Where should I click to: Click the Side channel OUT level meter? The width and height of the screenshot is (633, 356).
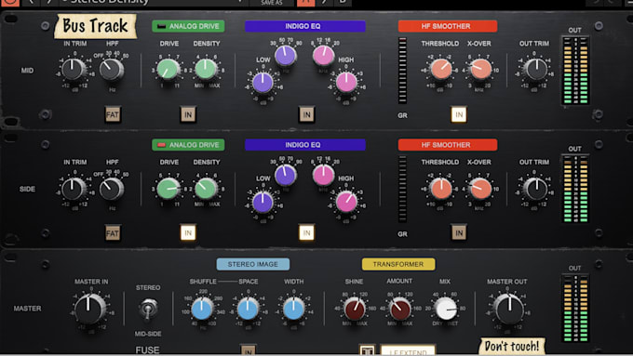point(575,189)
